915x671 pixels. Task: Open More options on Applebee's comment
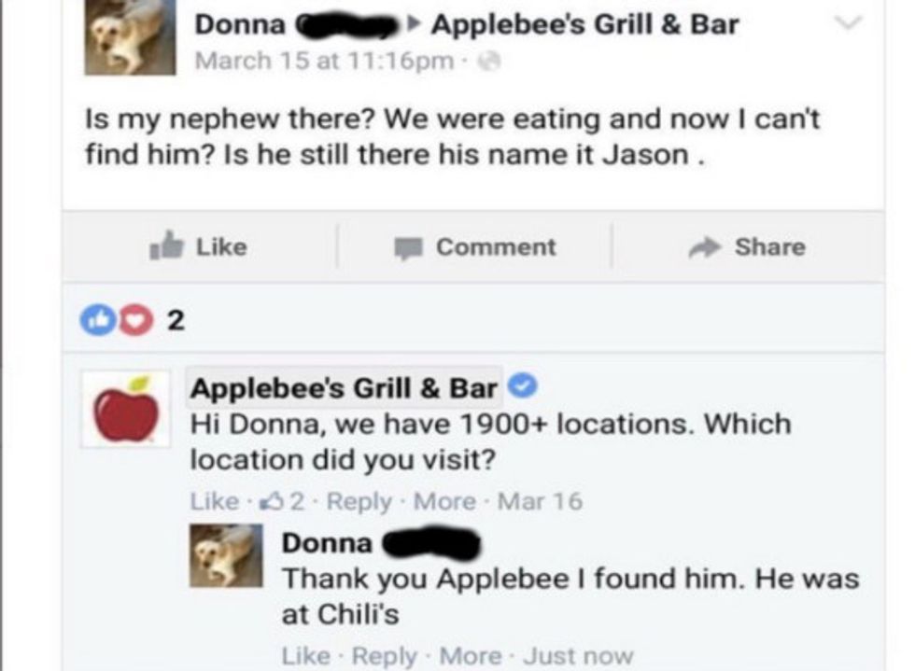pos(444,501)
